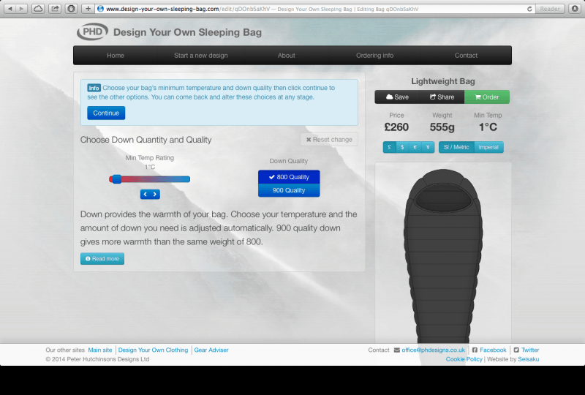Click the Lightweight Bag heading
The width and height of the screenshot is (585, 395).
coord(443,81)
